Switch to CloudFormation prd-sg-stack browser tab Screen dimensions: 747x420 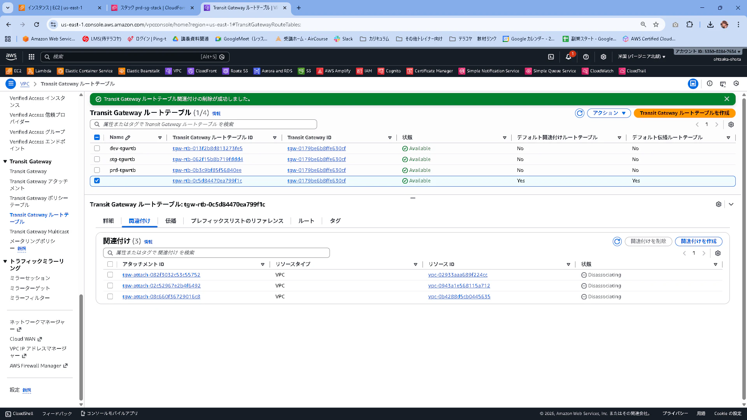pos(152,8)
